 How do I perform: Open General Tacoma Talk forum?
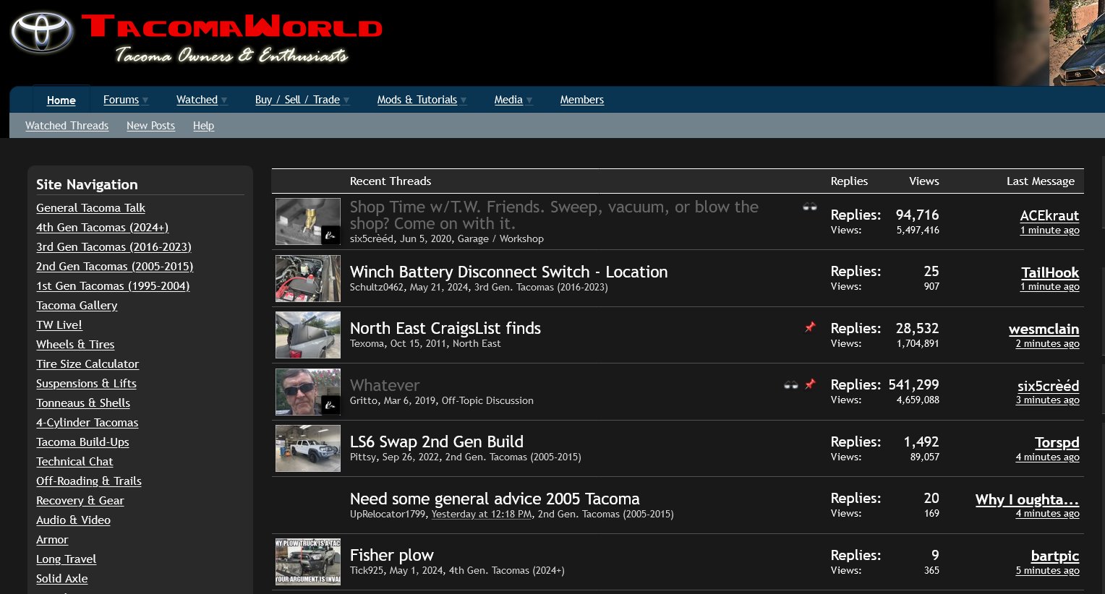(90, 208)
